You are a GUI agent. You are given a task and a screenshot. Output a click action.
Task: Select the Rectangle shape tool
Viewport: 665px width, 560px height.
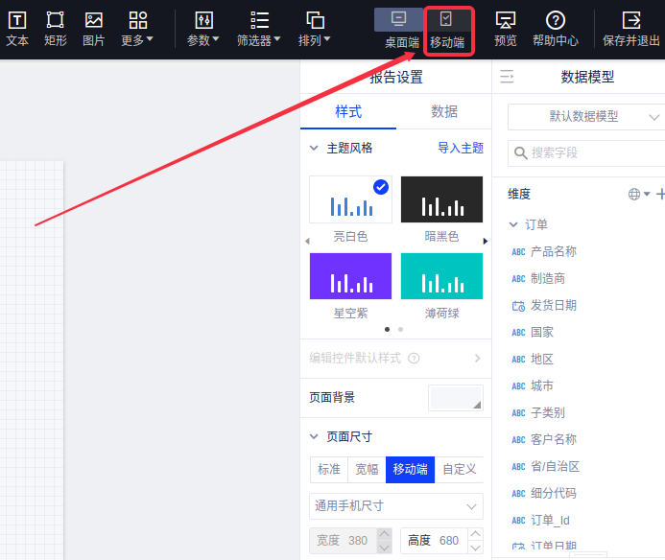56,20
